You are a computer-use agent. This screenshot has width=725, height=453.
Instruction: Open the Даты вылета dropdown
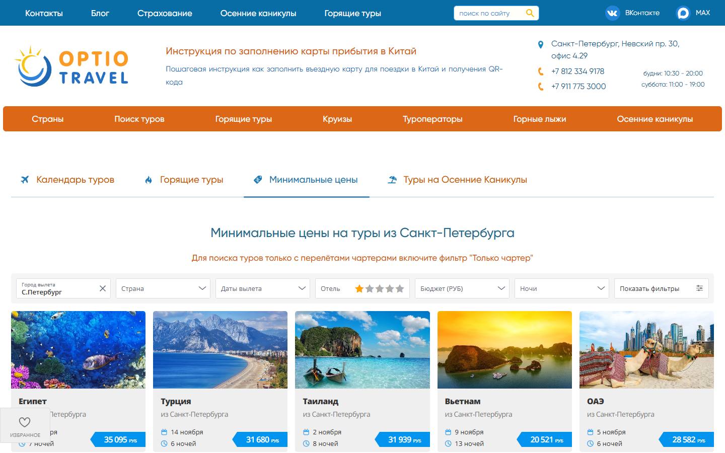click(263, 288)
